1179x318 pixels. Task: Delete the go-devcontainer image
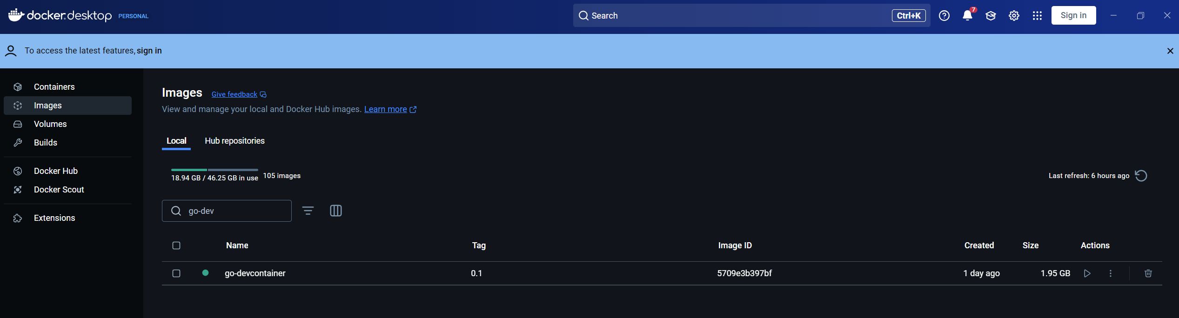tap(1148, 273)
